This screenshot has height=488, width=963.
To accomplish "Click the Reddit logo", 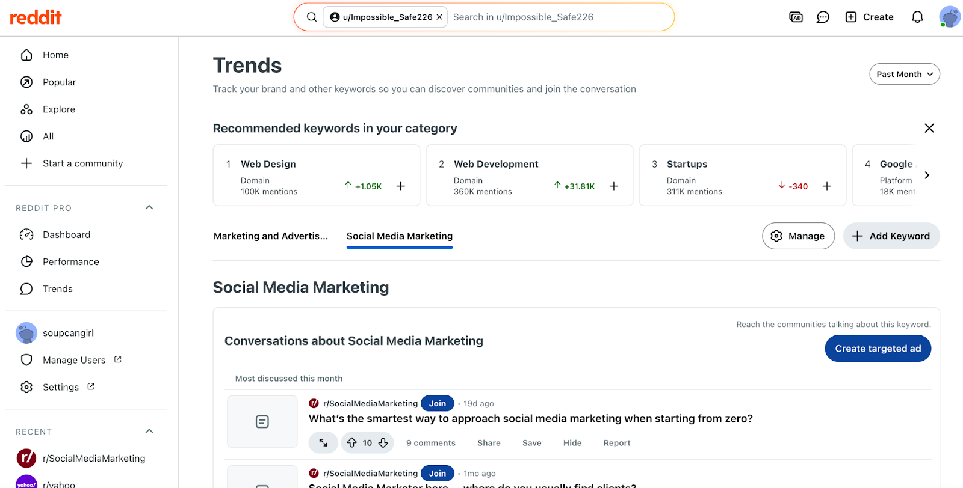I will point(36,17).
